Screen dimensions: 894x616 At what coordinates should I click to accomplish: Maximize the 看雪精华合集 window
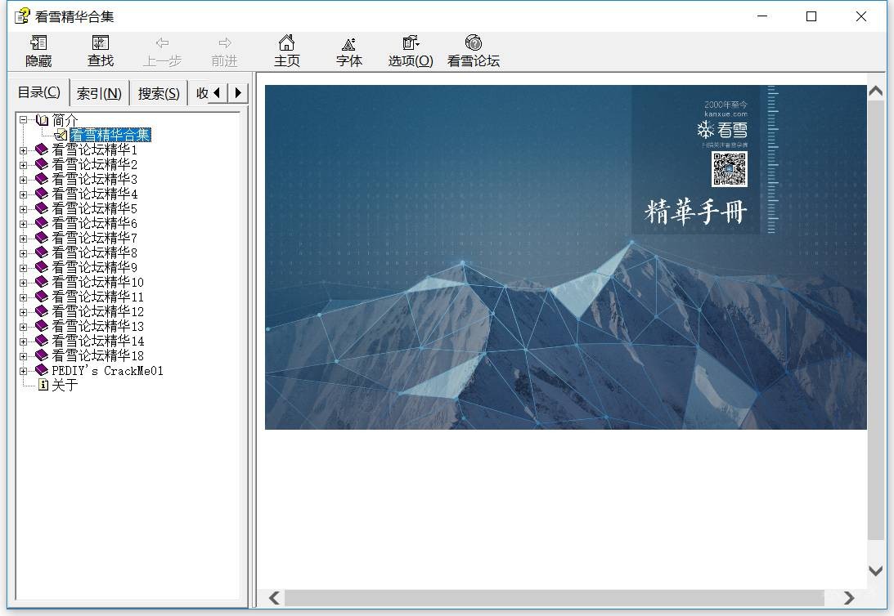pos(811,16)
